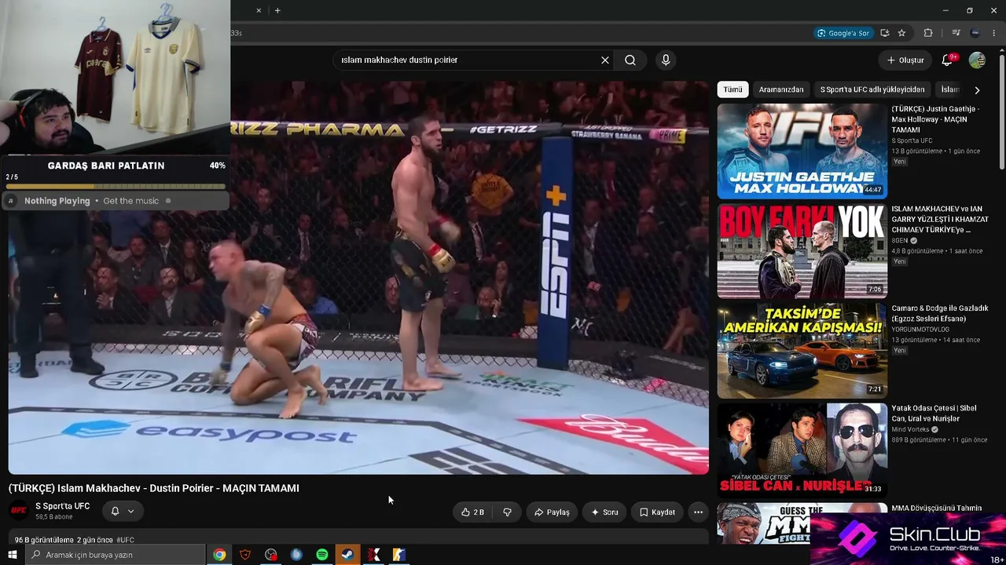This screenshot has height=565, width=1006.
Task: Click the install app icon in address bar
Action: (884, 33)
